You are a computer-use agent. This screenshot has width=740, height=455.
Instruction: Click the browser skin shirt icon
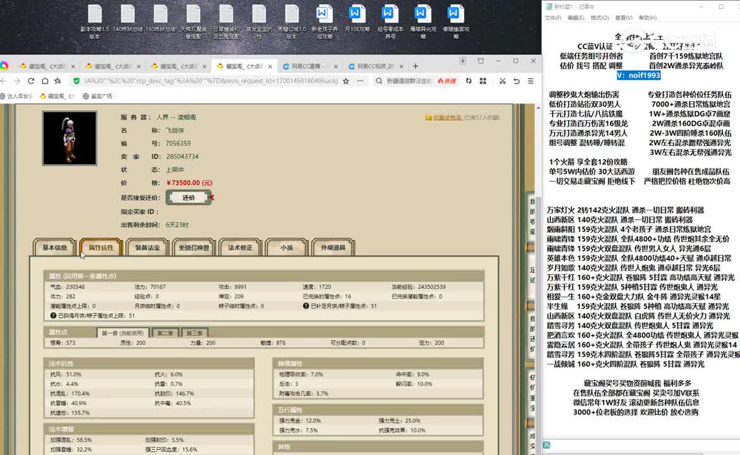coord(481,61)
